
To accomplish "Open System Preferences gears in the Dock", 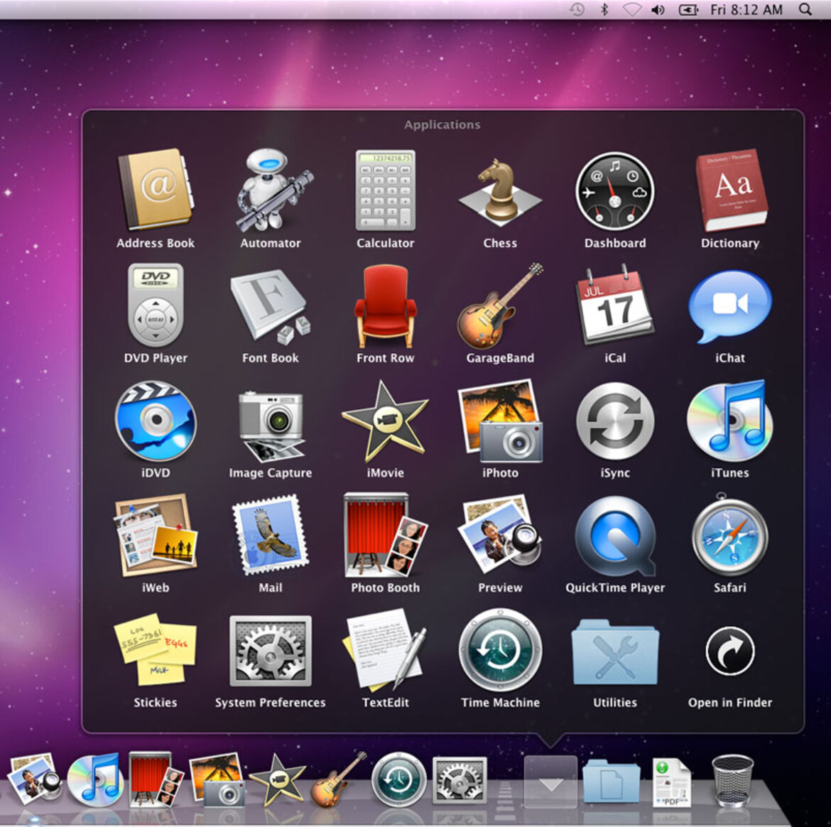I will coord(460,780).
